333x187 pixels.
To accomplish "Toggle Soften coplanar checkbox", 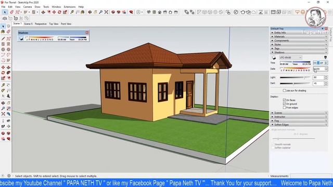I will click(x=273, y=148).
